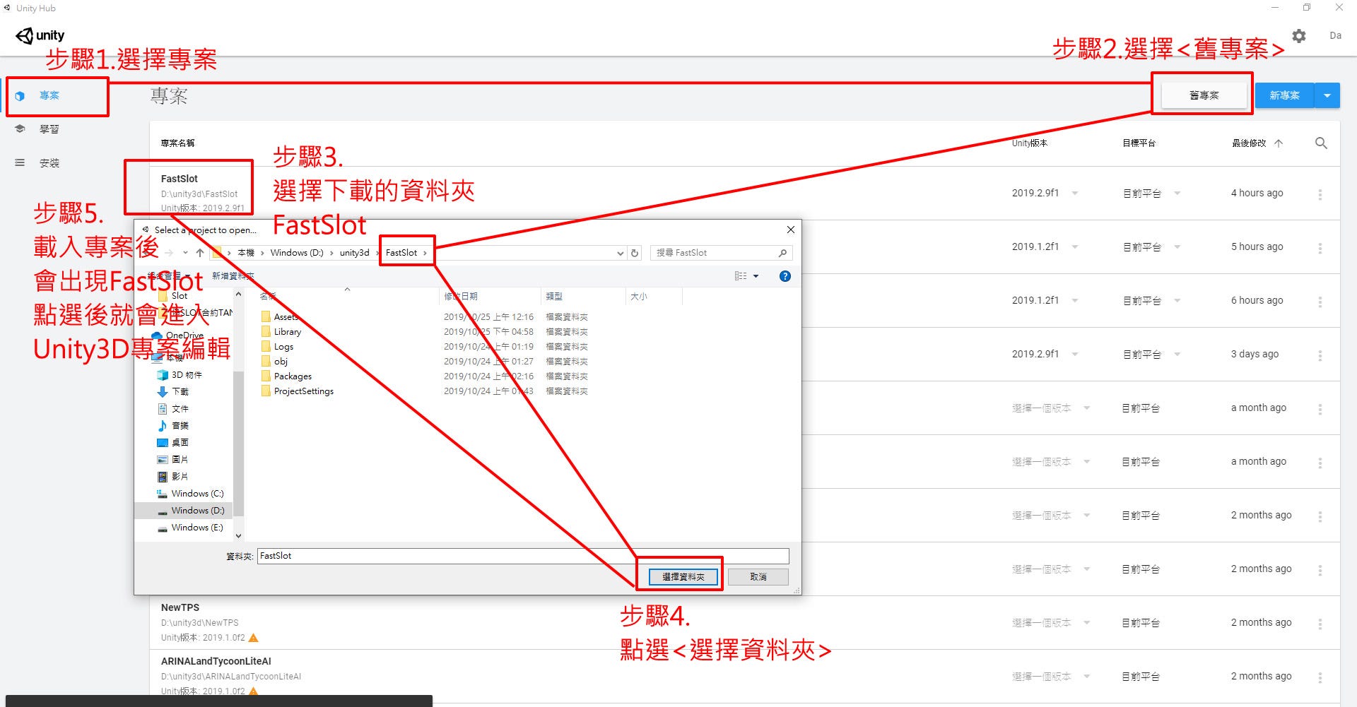Sort projects by 最後修改 column
This screenshot has height=707, width=1357.
tap(1257, 143)
